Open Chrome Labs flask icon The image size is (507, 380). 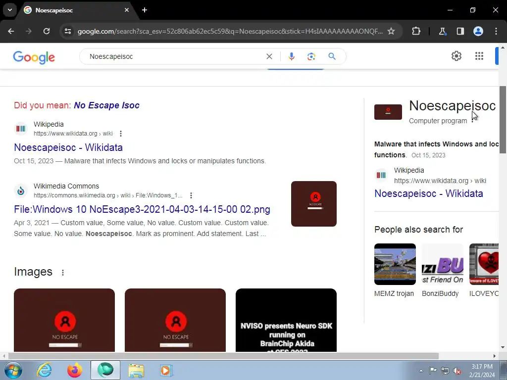coord(442,31)
